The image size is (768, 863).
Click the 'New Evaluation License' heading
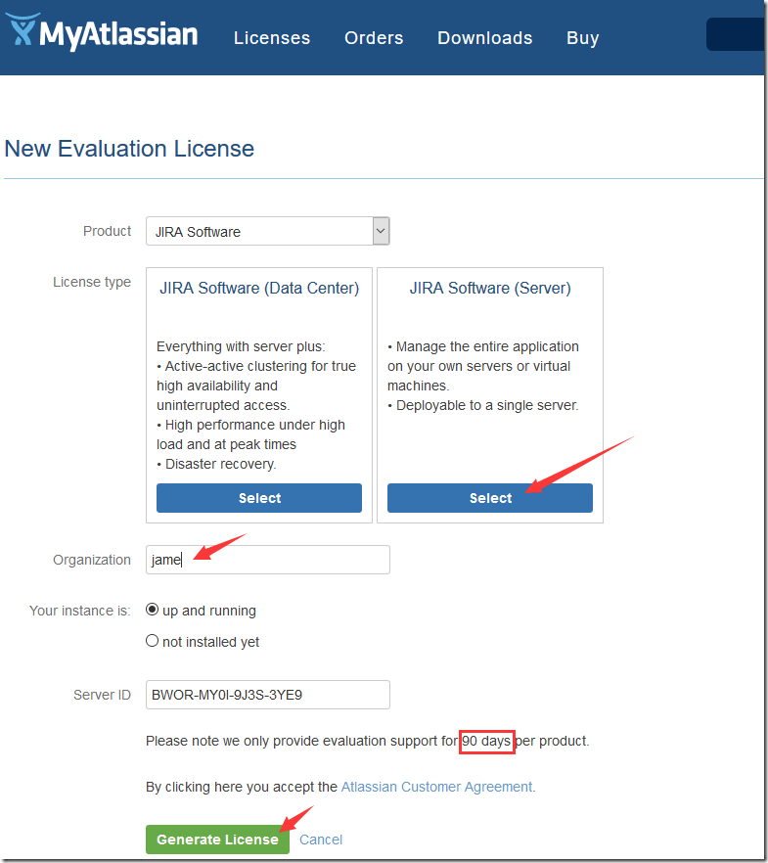point(129,149)
